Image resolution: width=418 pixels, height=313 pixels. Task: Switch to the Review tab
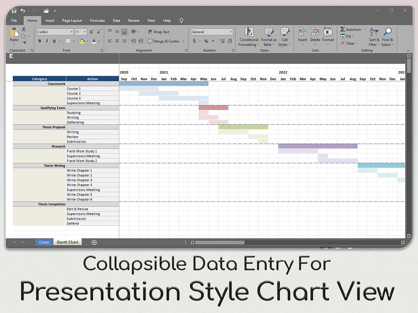coord(133,21)
